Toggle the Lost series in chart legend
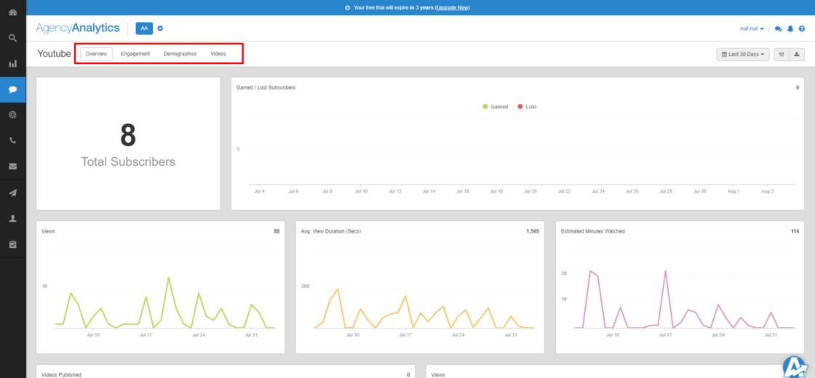This screenshot has width=815, height=378. (527, 107)
